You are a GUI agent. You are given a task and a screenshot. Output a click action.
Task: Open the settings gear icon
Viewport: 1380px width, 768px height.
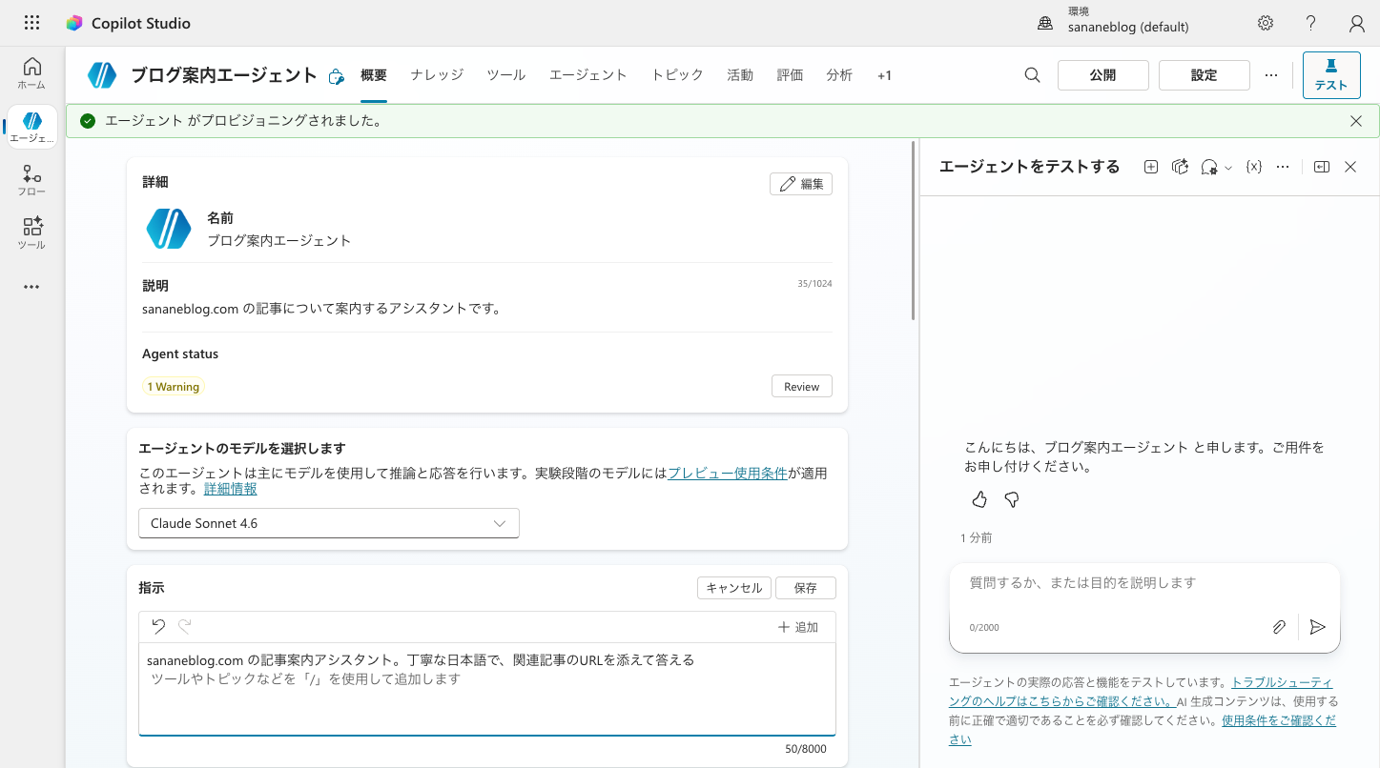pyautogui.click(x=1266, y=23)
